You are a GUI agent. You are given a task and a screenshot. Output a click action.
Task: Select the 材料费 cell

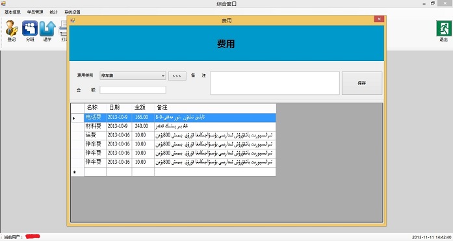coord(95,127)
